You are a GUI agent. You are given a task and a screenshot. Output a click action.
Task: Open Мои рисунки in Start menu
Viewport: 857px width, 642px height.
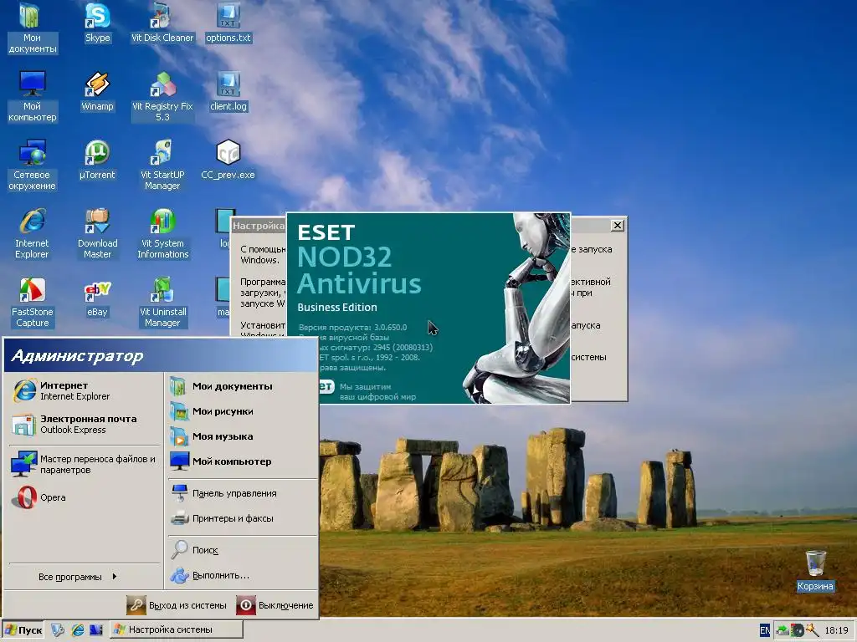tap(242, 411)
